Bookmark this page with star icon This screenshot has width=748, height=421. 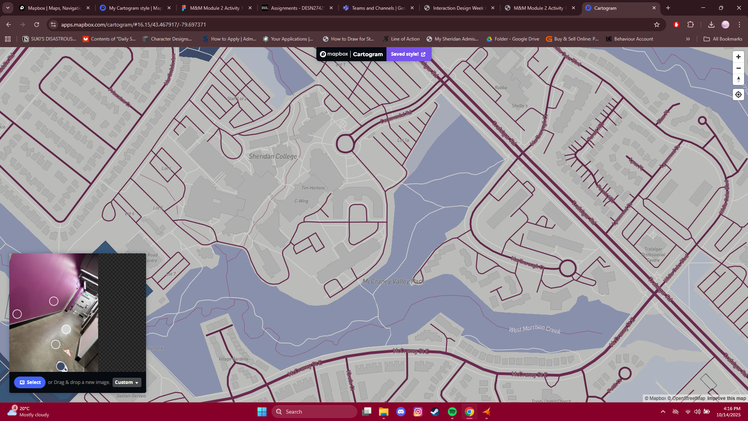tap(657, 25)
